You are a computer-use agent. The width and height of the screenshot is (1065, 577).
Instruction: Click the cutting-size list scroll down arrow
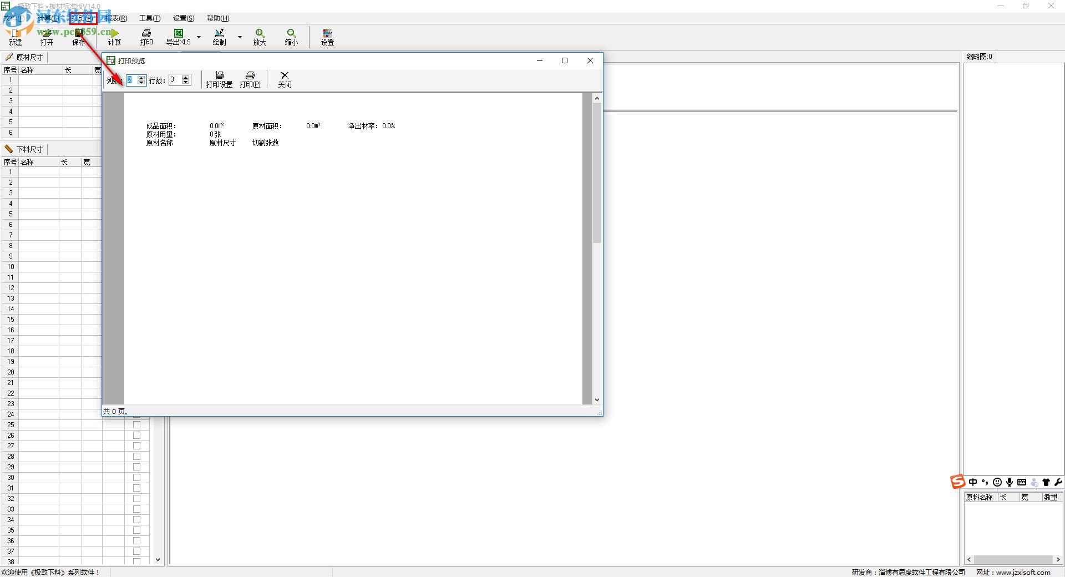click(x=158, y=560)
